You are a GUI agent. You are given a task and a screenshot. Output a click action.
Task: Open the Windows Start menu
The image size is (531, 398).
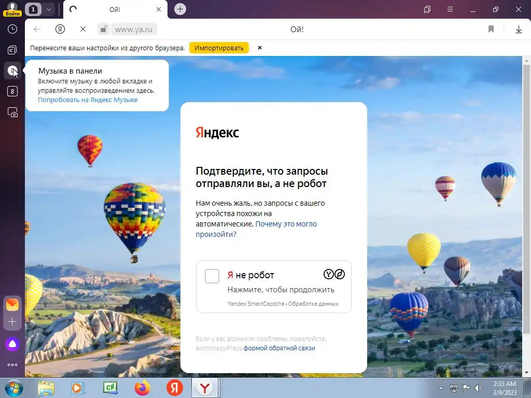click(x=13, y=388)
